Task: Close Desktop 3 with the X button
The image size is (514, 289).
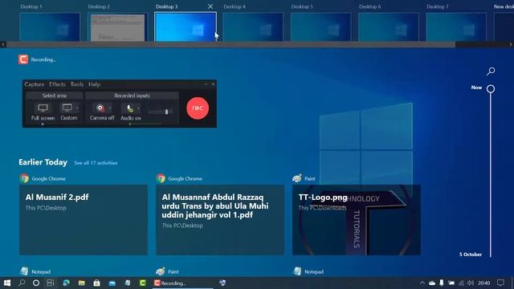Action: 210,6
